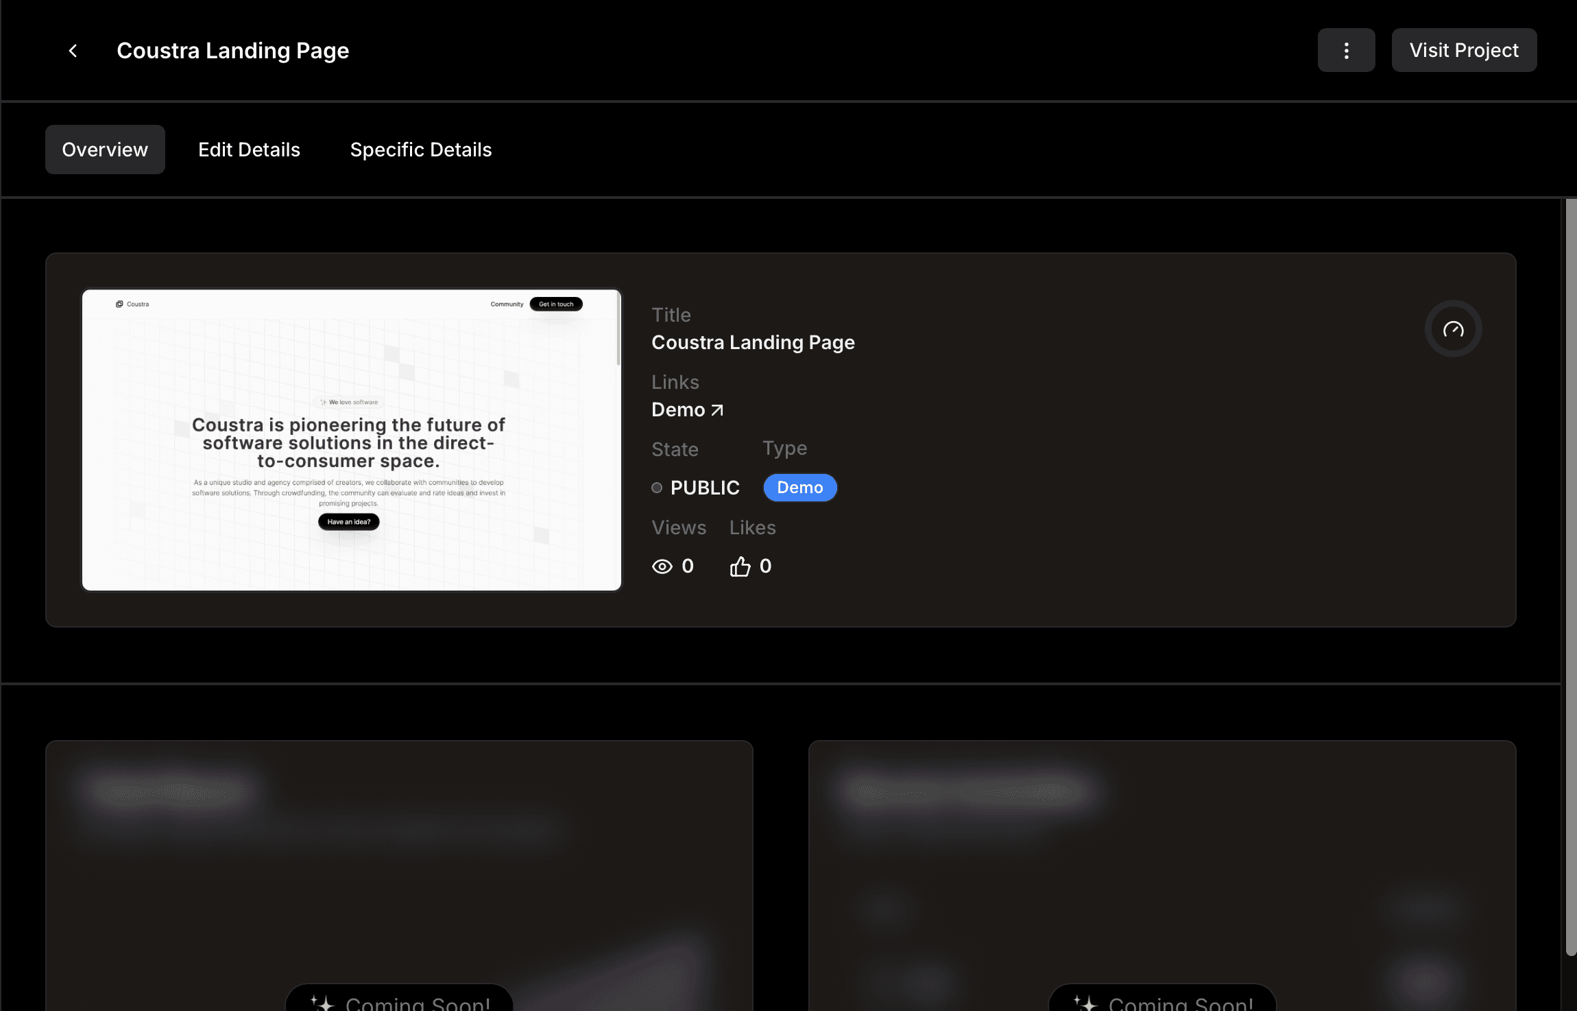Click the blue Demo type badge
1577x1011 pixels.
800,488
